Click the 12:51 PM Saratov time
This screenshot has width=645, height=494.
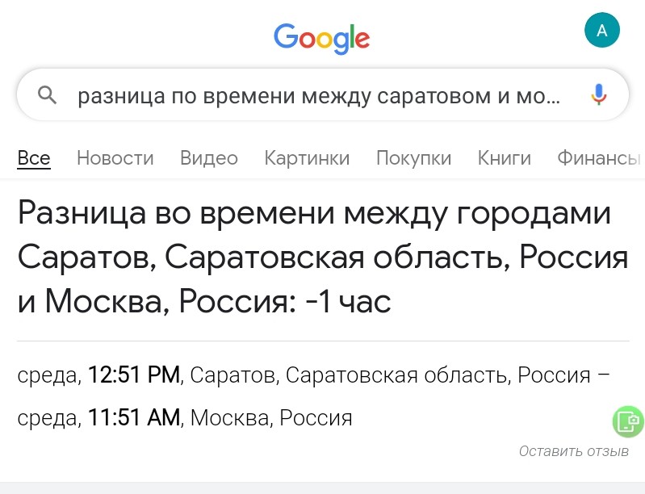pos(134,375)
